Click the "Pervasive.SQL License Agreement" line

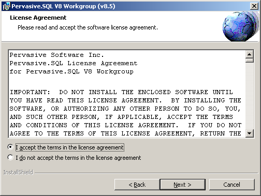point(74,63)
